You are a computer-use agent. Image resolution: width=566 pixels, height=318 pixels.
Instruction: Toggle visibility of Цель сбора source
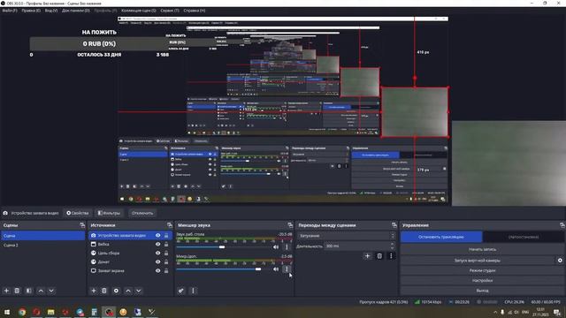point(157,254)
